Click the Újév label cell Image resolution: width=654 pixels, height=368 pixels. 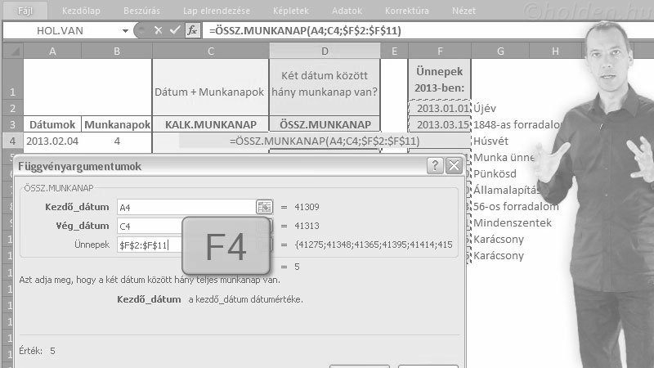[x=485, y=108]
